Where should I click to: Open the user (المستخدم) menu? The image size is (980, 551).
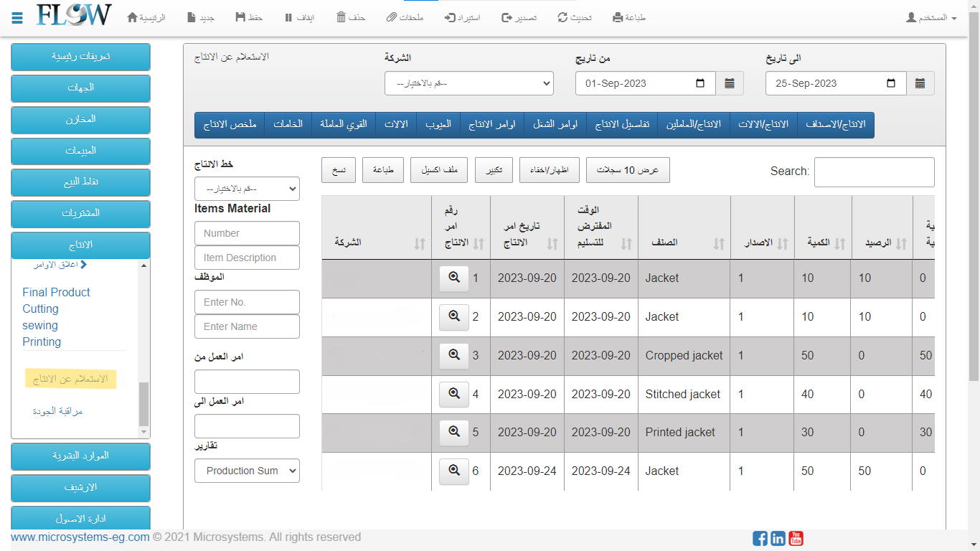point(931,17)
